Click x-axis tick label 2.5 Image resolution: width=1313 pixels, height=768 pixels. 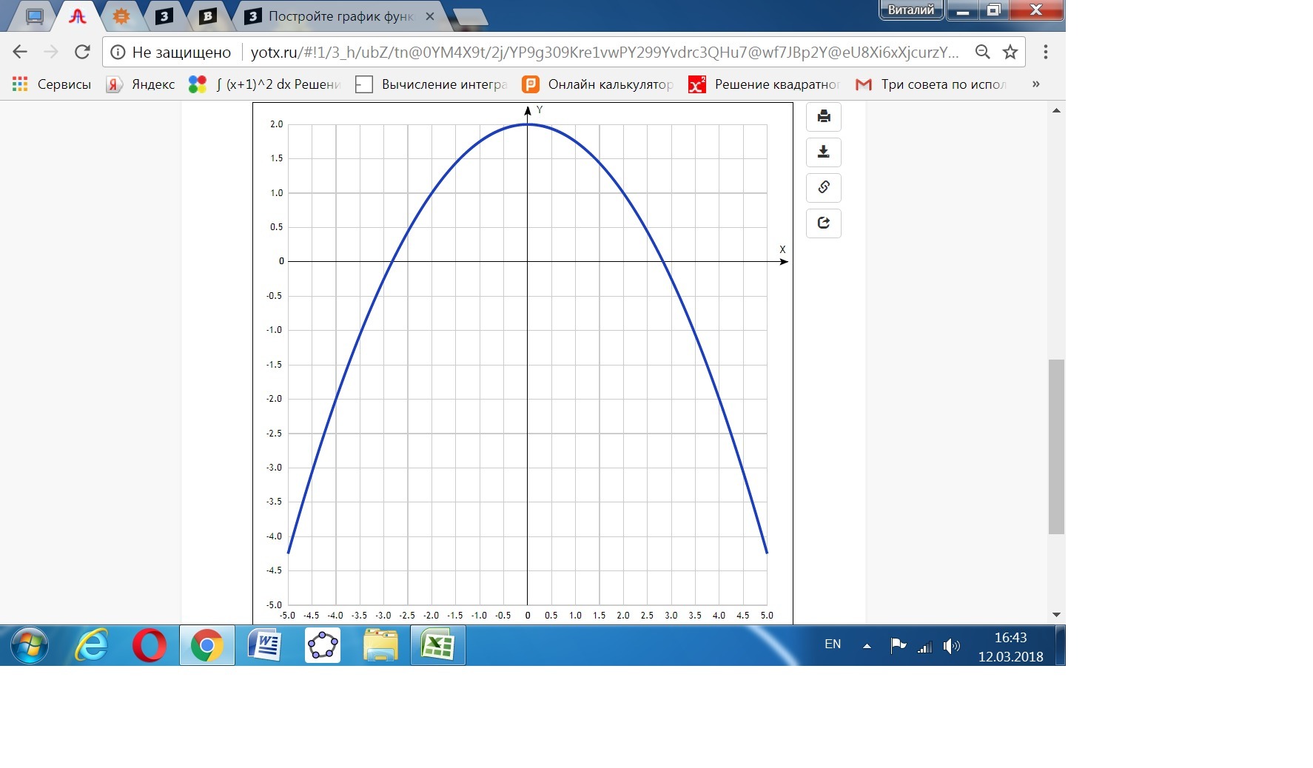pyautogui.click(x=647, y=616)
